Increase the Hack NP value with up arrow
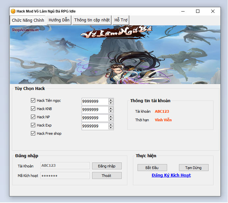This screenshot has width=228, height=203. (111, 117)
